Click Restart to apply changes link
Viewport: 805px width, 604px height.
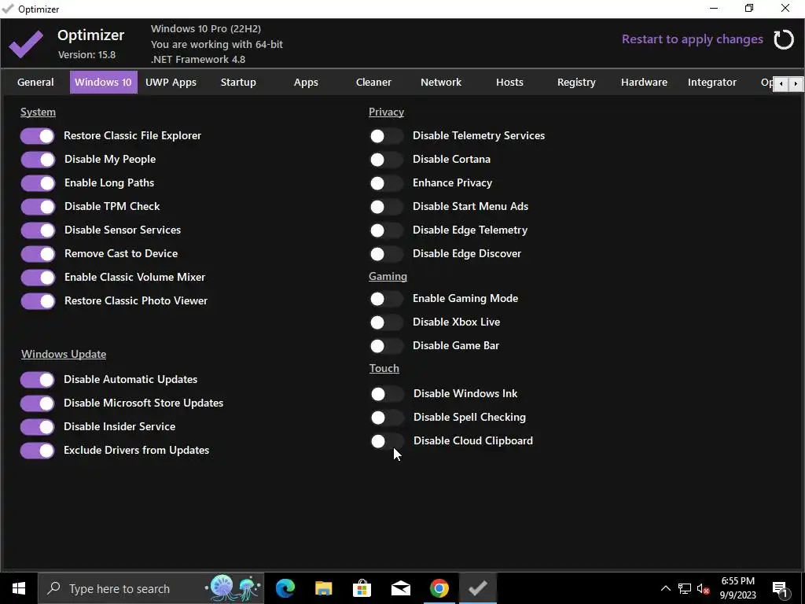point(692,39)
